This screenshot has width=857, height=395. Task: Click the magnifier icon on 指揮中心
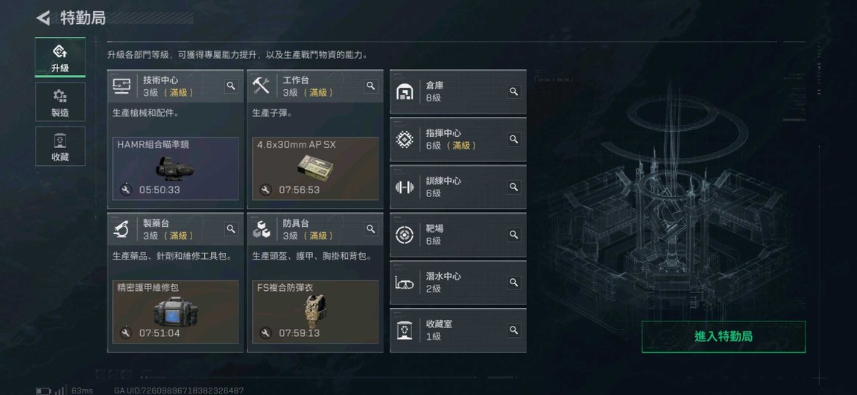(513, 139)
